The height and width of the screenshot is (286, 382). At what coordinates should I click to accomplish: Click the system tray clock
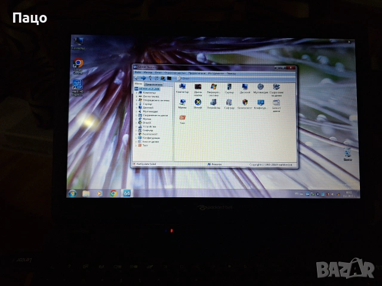[x=349, y=194]
